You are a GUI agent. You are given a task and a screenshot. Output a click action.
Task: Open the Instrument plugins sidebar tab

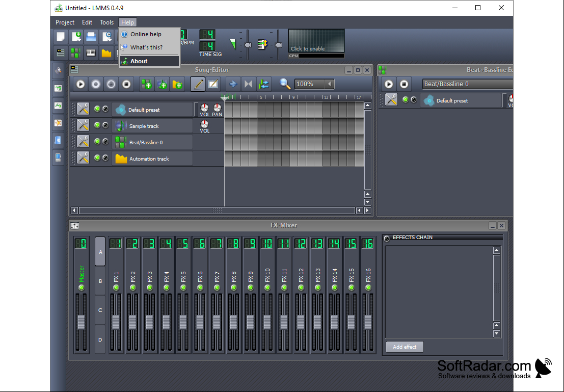pos(58,70)
